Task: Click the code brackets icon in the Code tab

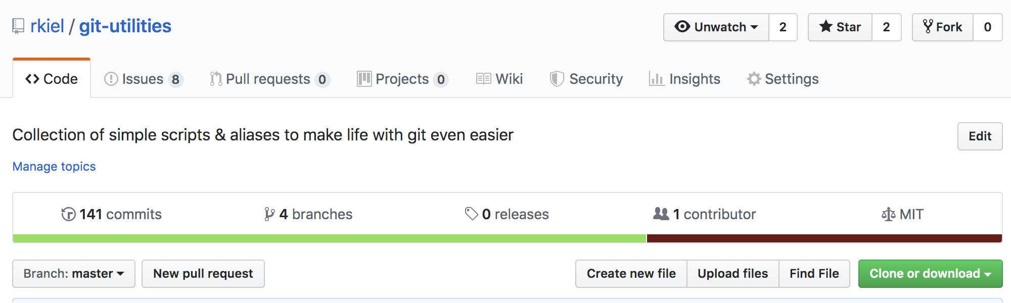Action: [x=32, y=79]
